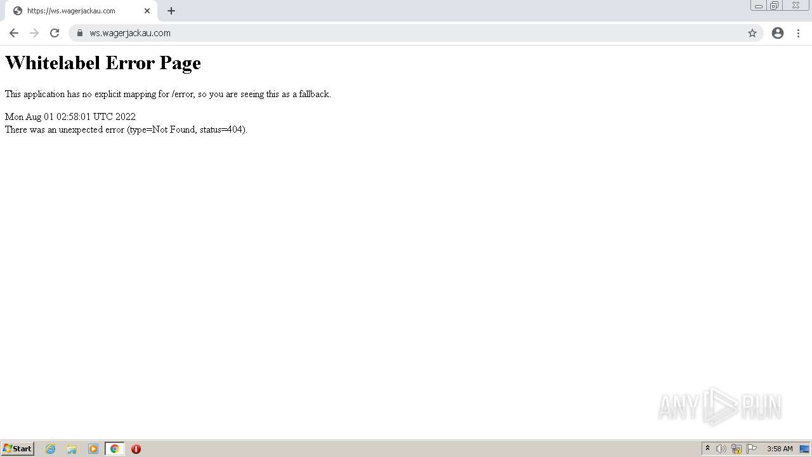
Task: Launch Windows Media Player from taskbar
Action: tap(93, 449)
